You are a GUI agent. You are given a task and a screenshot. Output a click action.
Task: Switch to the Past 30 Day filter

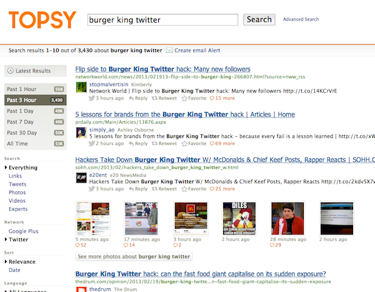(x=36, y=133)
